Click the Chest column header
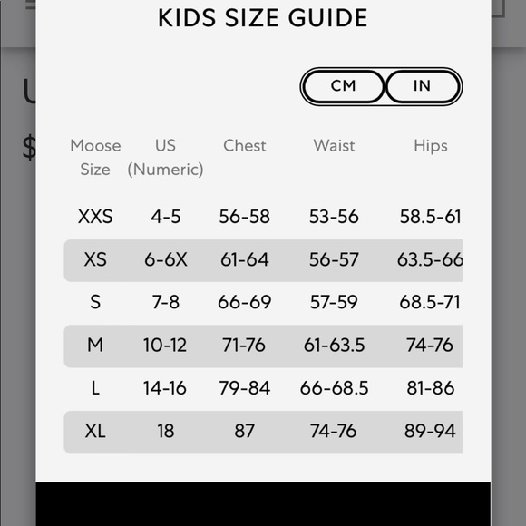526x526 pixels. 245,146
